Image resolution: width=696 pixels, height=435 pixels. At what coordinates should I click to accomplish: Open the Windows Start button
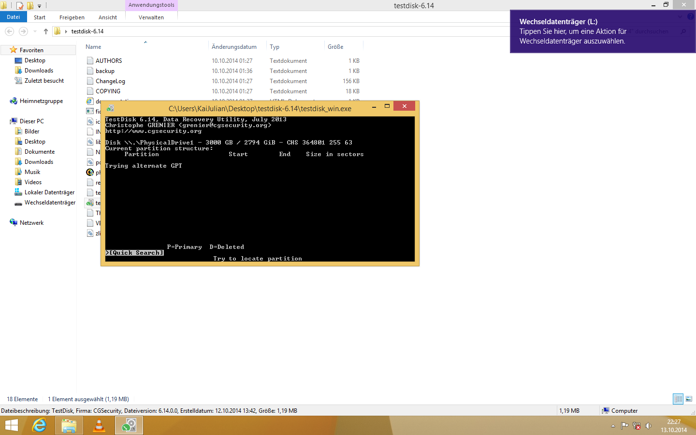click(x=12, y=425)
